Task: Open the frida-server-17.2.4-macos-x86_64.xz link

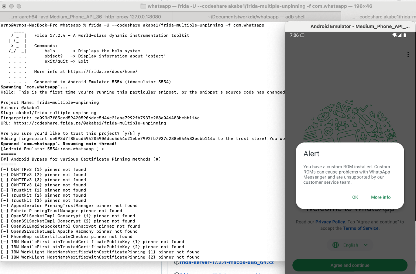Action: coord(227,262)
